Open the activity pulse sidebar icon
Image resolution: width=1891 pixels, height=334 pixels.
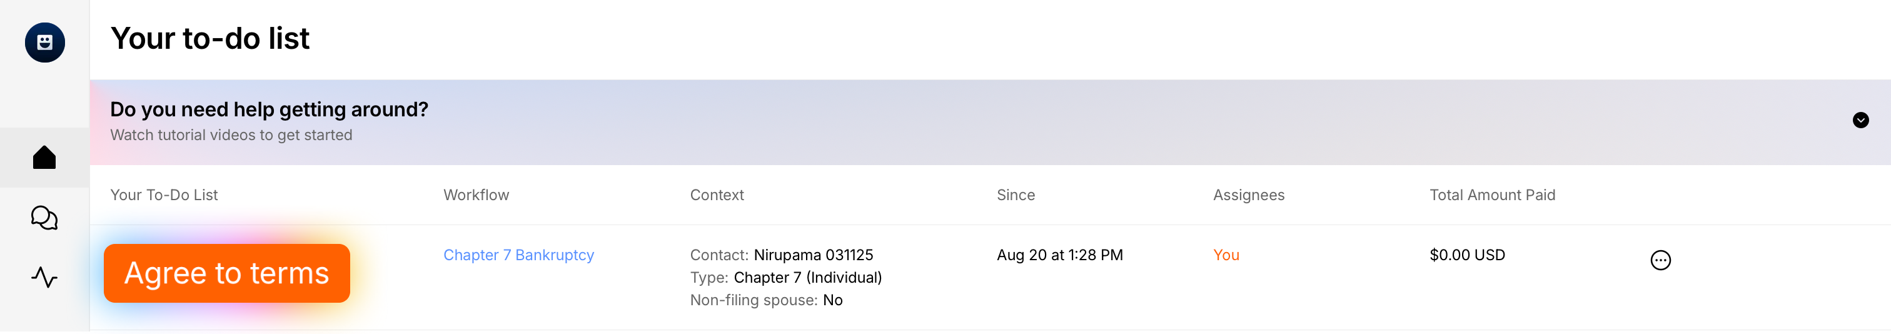(45, 278)
